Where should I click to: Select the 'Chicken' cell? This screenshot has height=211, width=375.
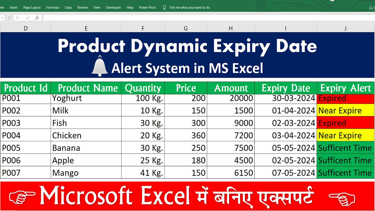coord(86,135)
